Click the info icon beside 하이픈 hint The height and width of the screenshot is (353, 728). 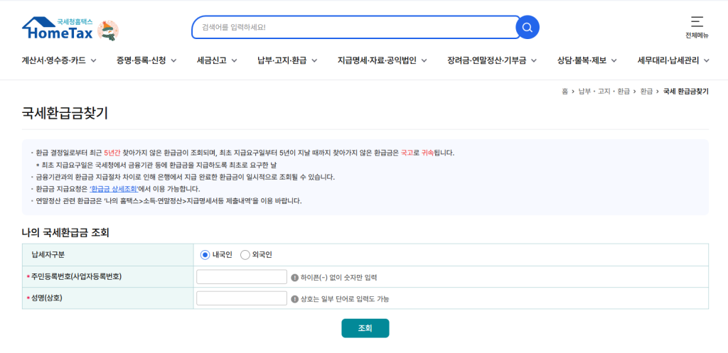294,278
